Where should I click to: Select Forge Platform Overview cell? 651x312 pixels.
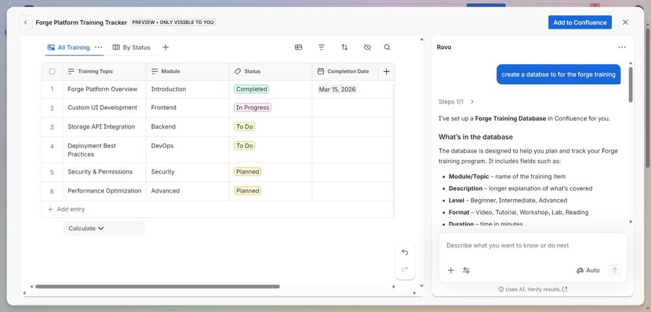[104, 89]
